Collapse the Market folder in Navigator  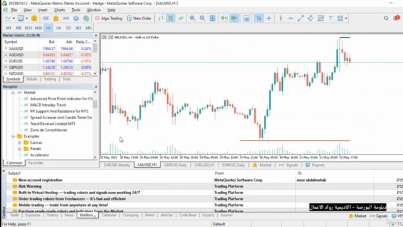click(13, 93)
